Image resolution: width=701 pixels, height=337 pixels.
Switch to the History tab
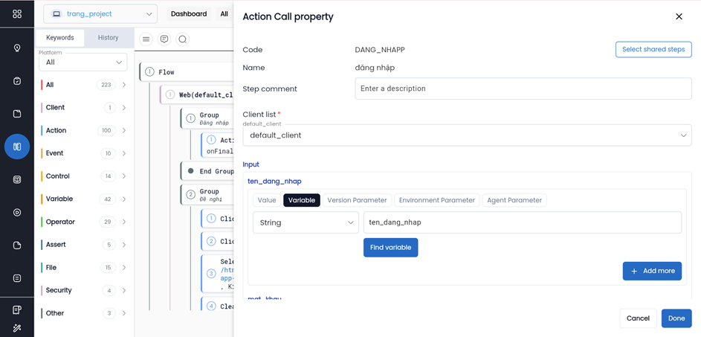[108, 38]
